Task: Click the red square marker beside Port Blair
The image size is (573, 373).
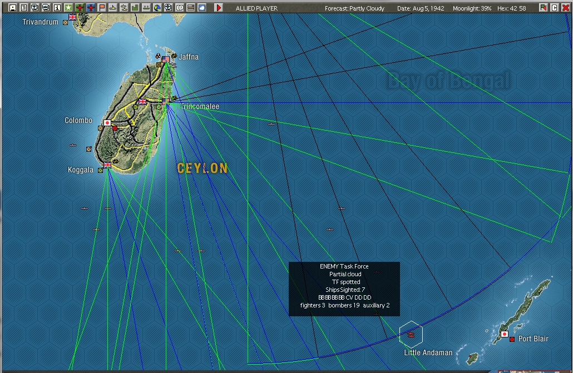Action: tap(512, 340)
